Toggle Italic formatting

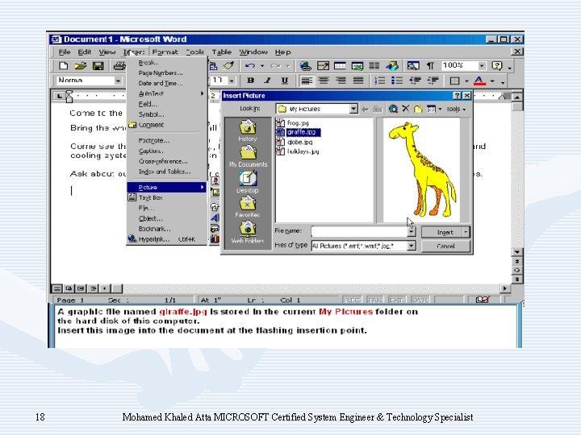click(268, 81)
